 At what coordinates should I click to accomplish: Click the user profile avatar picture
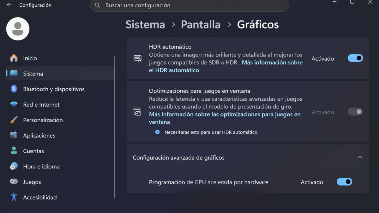(18, 29)
